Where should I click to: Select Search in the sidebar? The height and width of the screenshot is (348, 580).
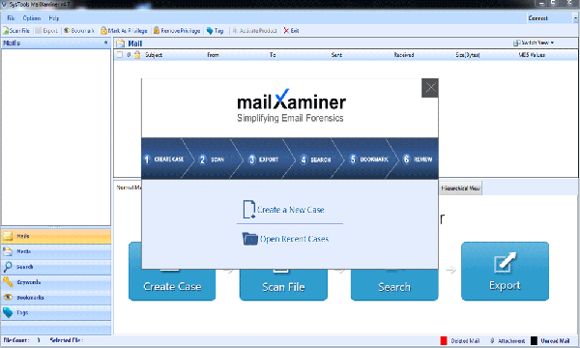56,267
